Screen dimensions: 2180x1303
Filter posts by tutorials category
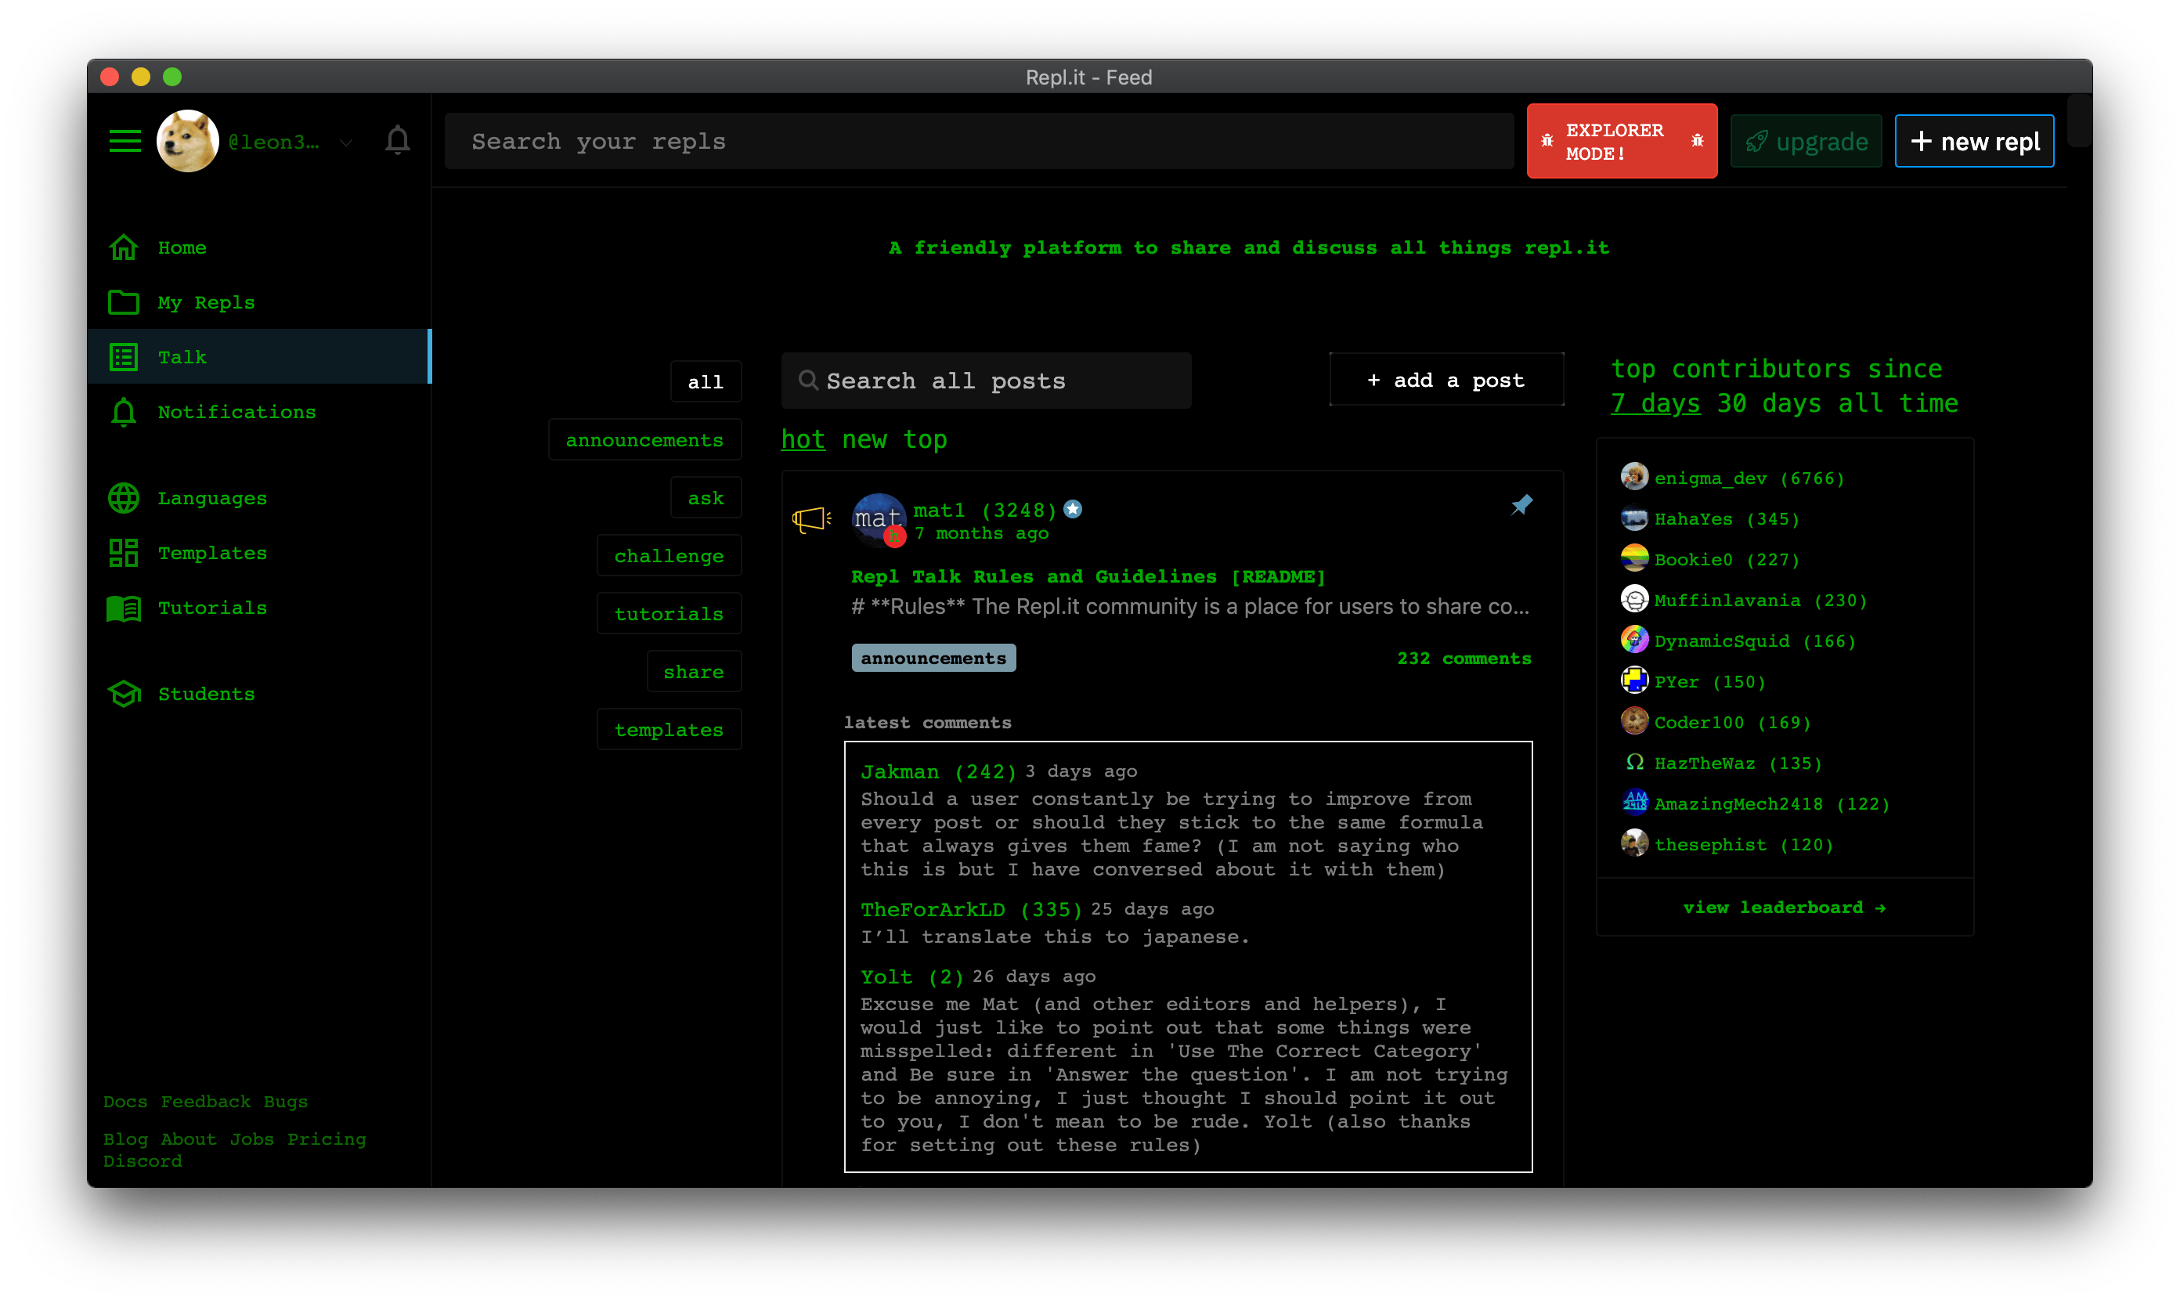tap(669, 614)
